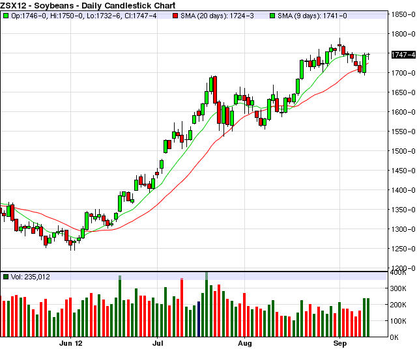The height and width of the screenshot is (349, 417).
Task: Click the 400K volume axis label
Action: point(398,273)
